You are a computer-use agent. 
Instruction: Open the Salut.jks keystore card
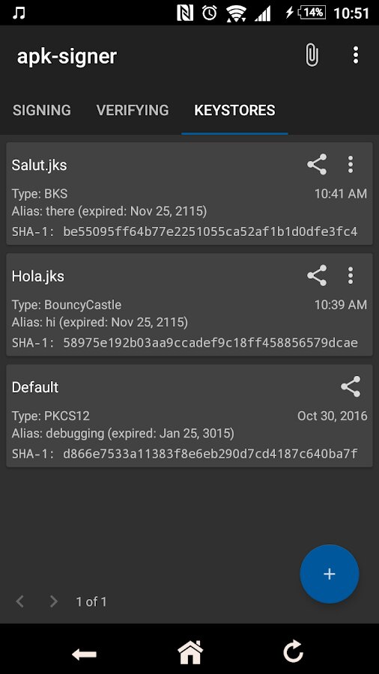(189, 193)
